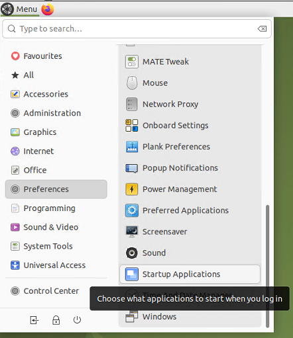Open Windows preferences icon
293x338 pixels.
click(x=132, y=317)
